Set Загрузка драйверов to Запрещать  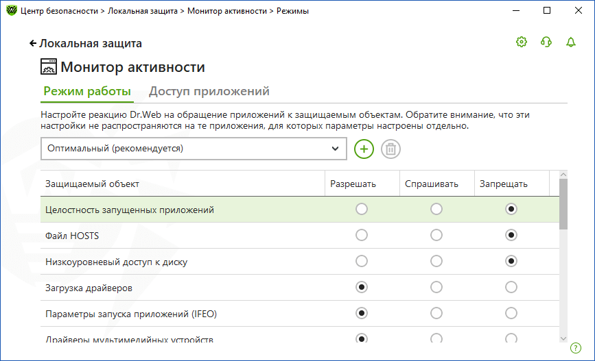(x=511, y=287)
